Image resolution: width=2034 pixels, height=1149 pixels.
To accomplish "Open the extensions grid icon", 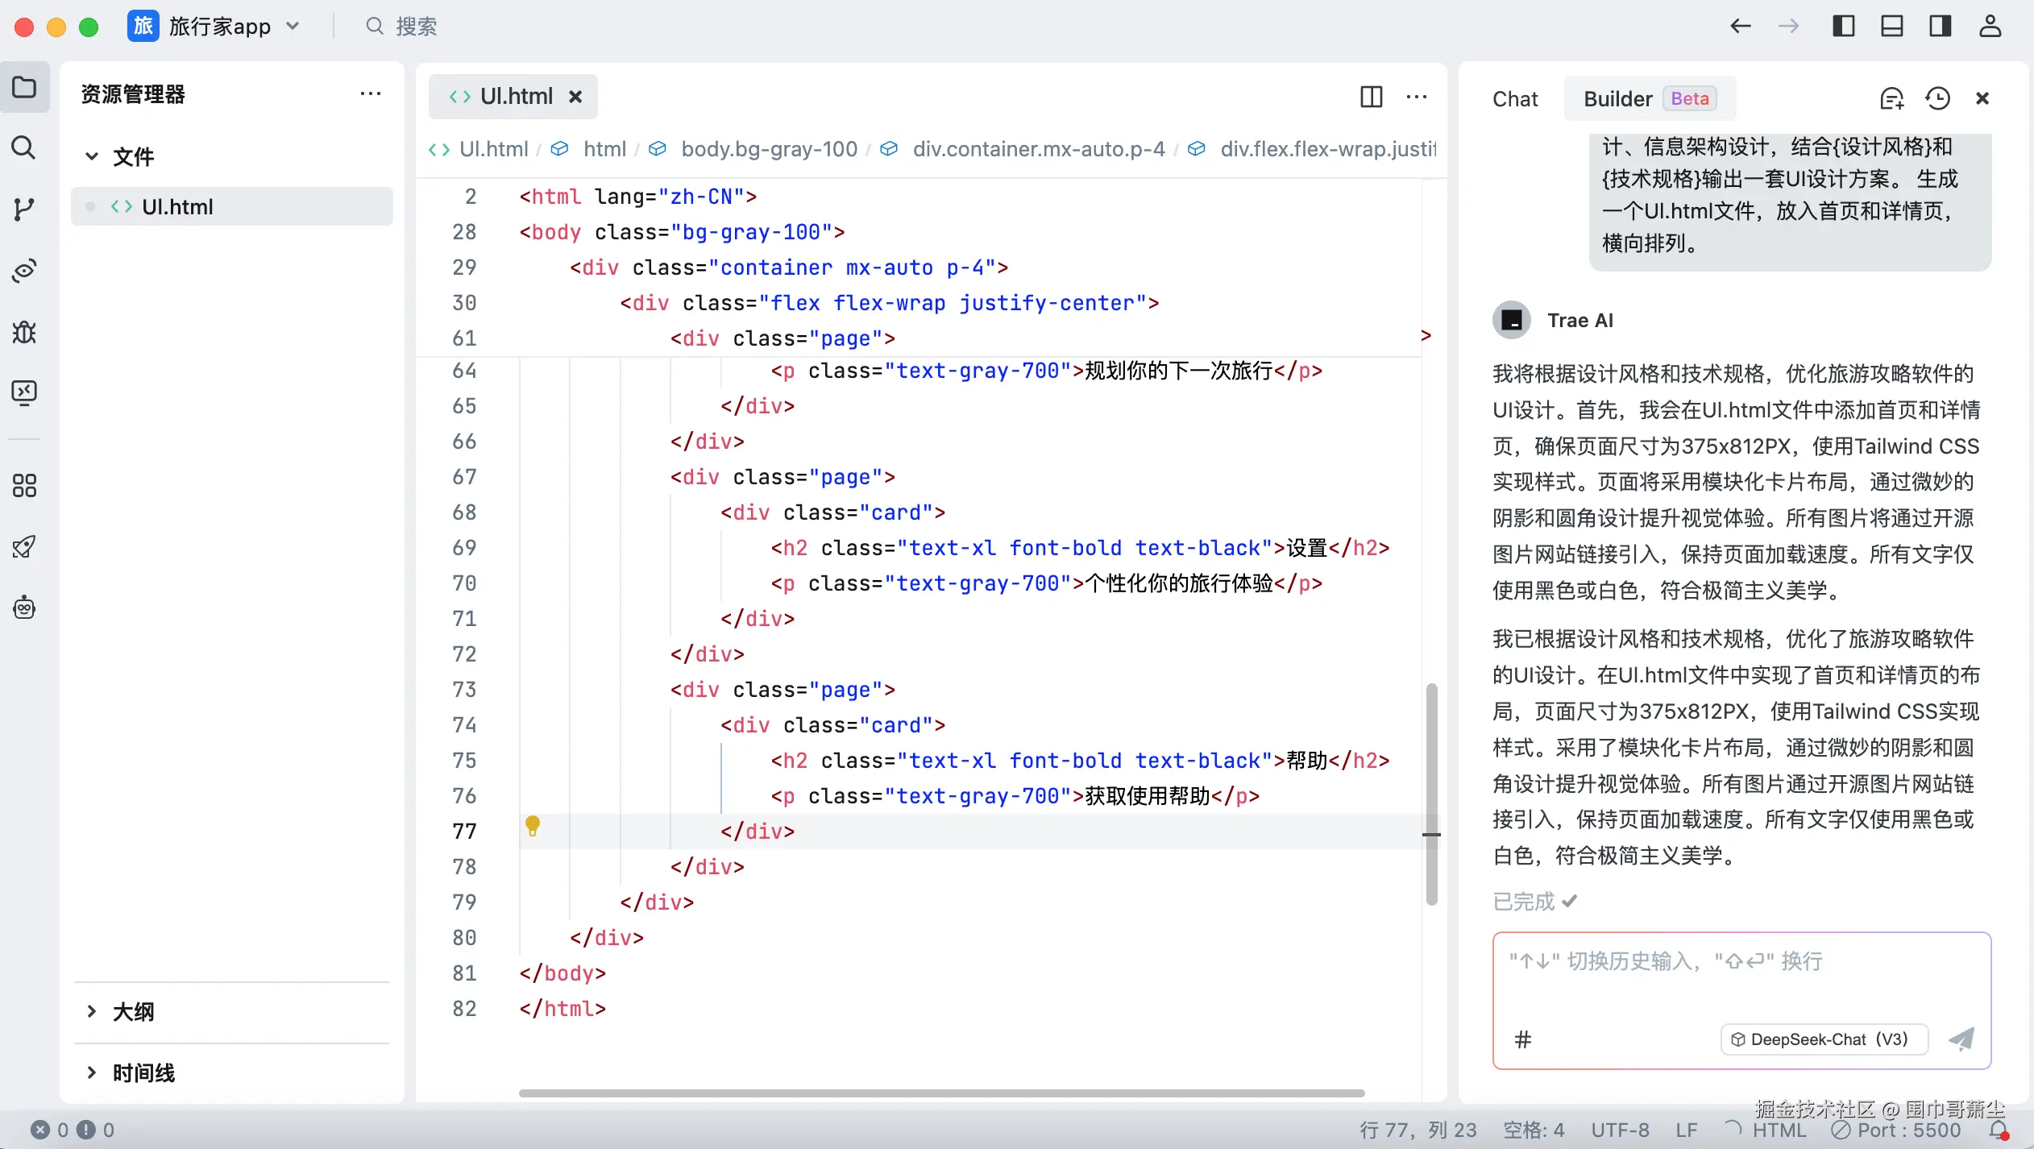I will (24, 485).
